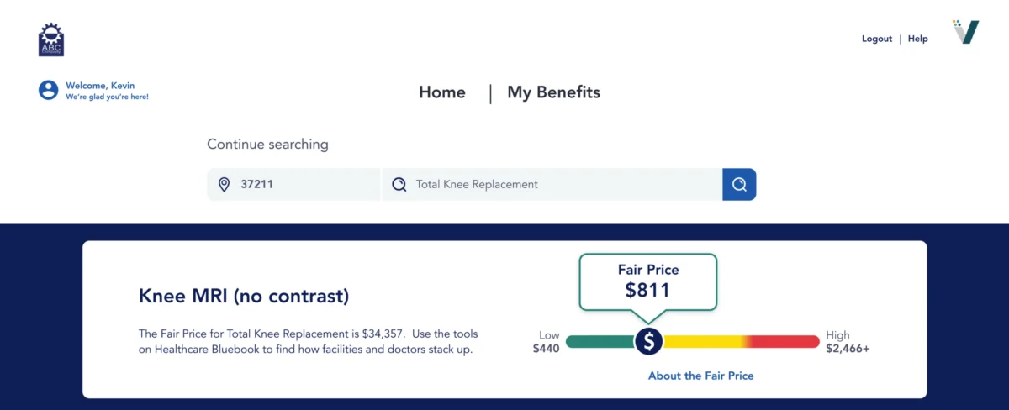The image size is (1009, 410).
Task: Log out using the Logout link
Action: coord(877,39)
